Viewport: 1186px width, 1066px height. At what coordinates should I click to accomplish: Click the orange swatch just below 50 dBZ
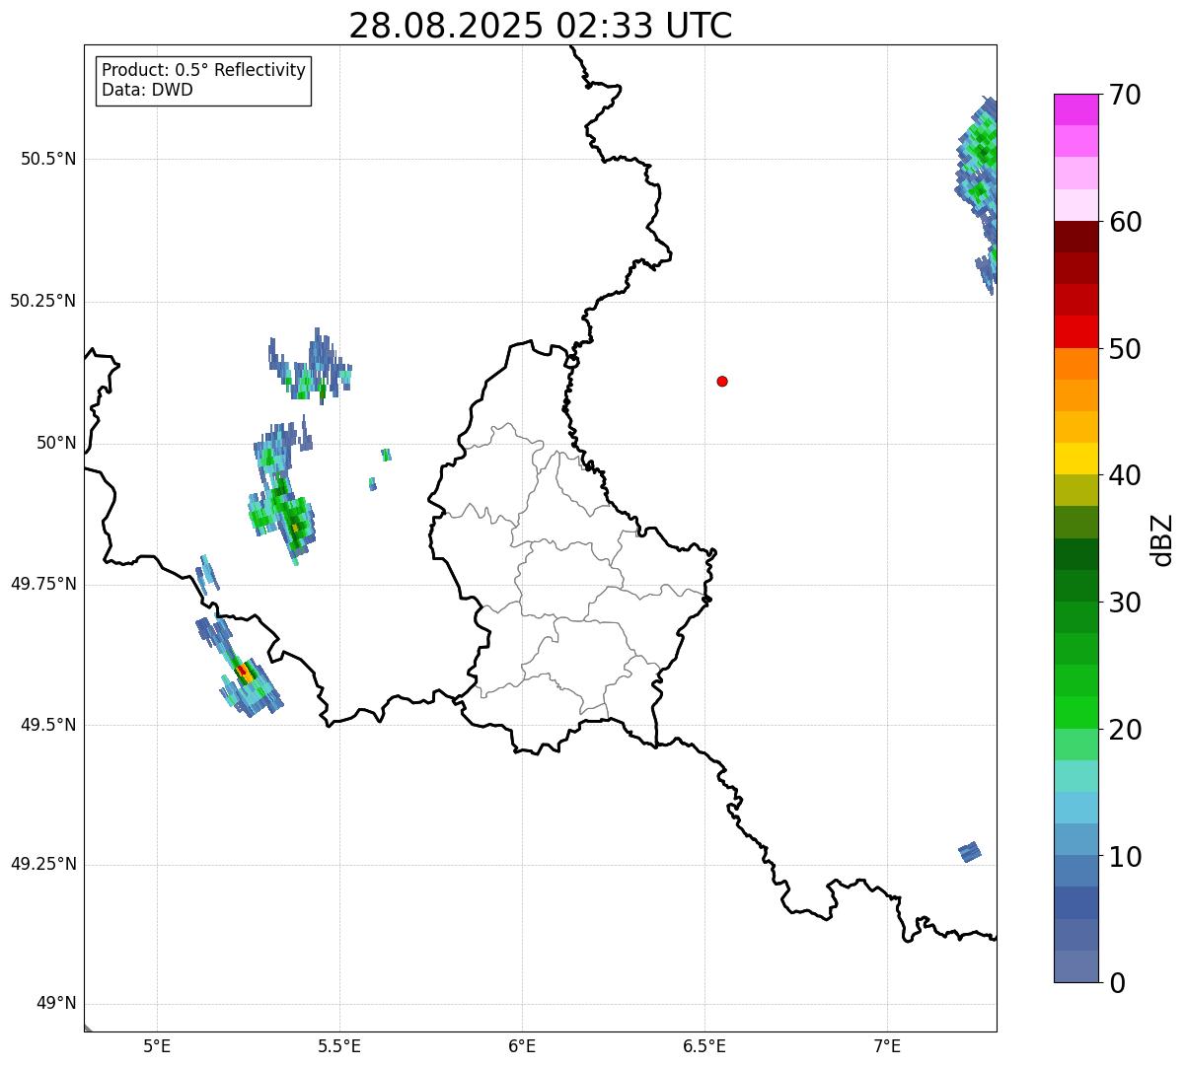tap(1075, 364)
